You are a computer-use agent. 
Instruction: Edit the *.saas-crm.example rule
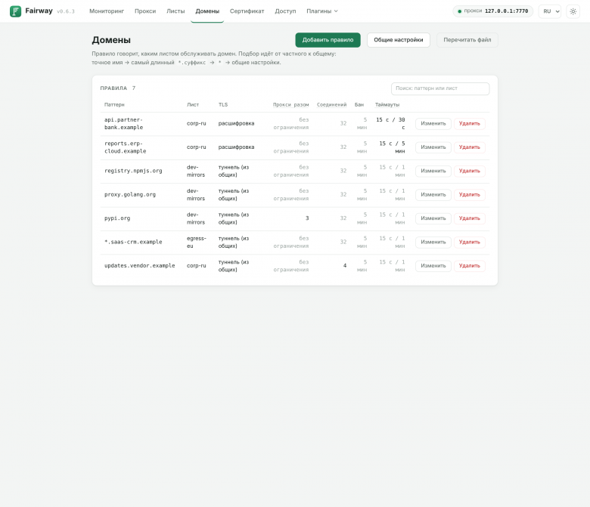tap(433, 242)
